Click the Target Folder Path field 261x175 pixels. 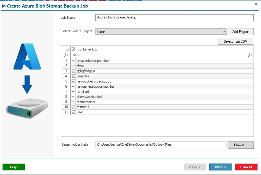click(161, 145)
